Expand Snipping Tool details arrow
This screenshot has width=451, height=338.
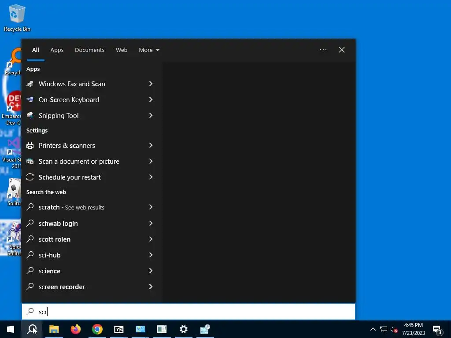[151, 115]
